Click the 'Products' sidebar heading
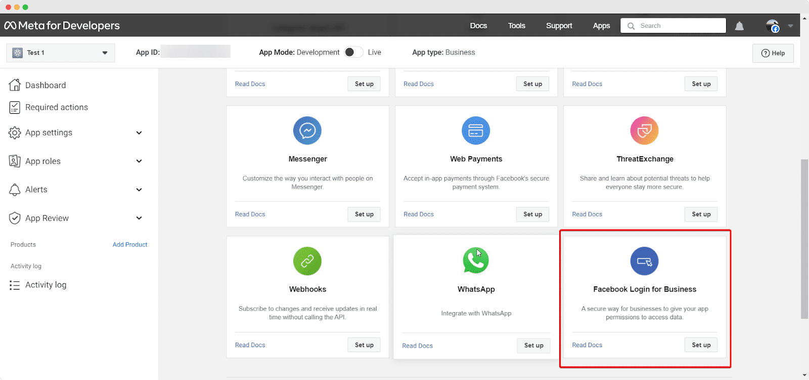The width and height of the screenshot is (809, 380). pos(23,244)
